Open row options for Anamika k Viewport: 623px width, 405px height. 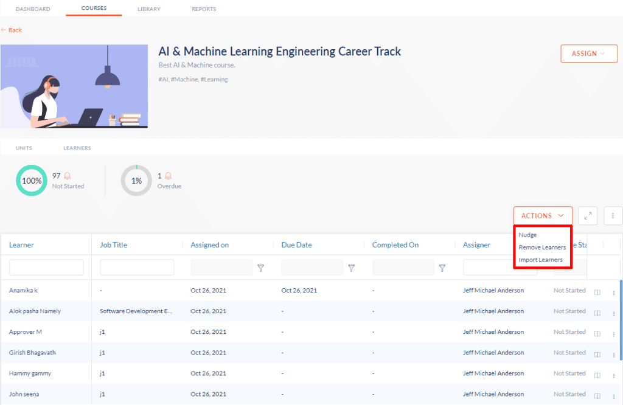pos(614,292)
